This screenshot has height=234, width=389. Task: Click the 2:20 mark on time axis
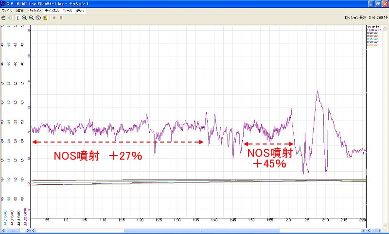click(x=362, y=220)
